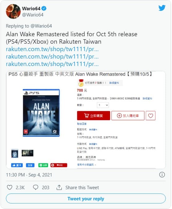Add product to wishlist heart button
Image resolution: width=172 pixels, height=209 pixels.
151,115
